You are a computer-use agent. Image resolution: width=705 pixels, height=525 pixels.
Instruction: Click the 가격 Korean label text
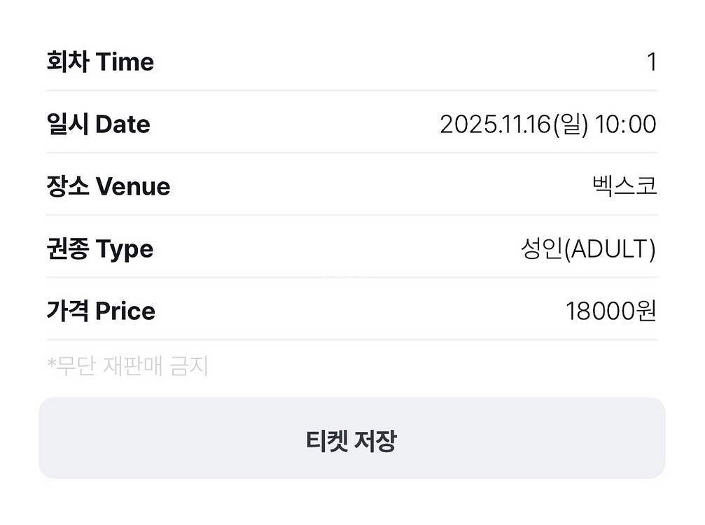[x=67, y=311]
